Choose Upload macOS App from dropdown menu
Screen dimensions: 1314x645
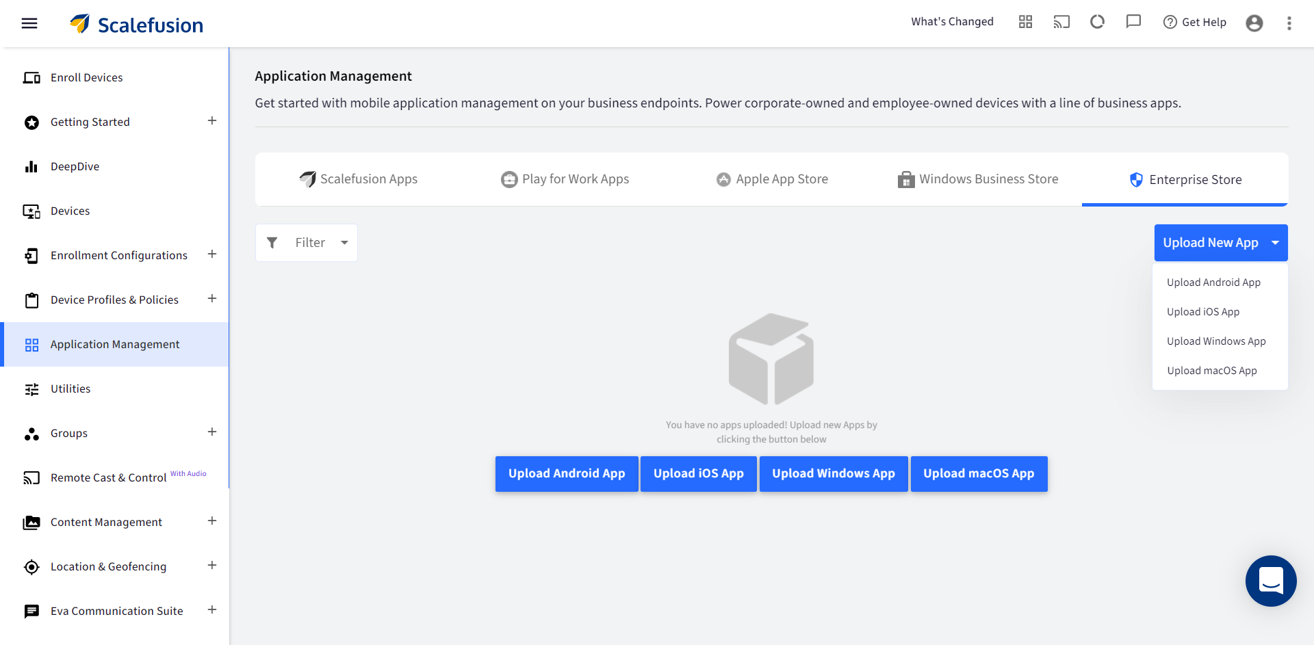tap(1212, 371)
